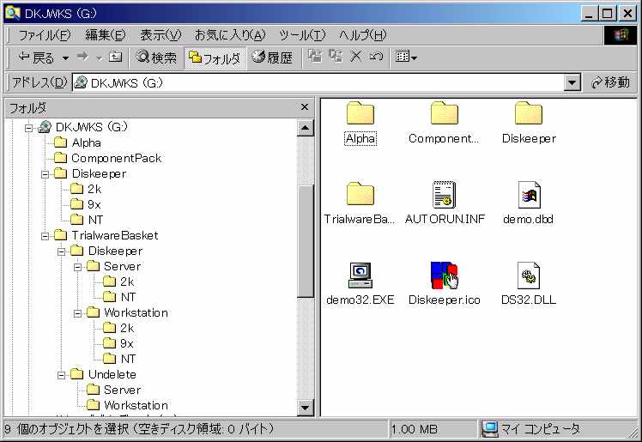The height and width of the screenshot is (442, 642).
Task: Select the demo32.EXE program icon
Action: click(x=360, y=275)
